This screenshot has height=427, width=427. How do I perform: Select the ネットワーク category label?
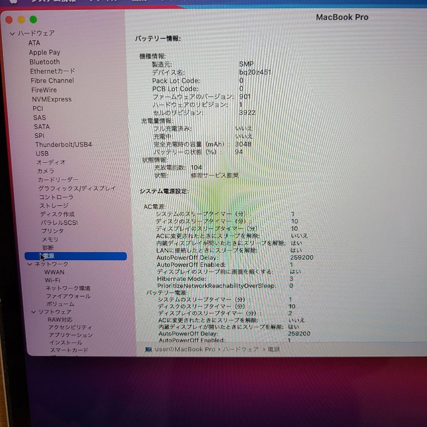(51, 264)
